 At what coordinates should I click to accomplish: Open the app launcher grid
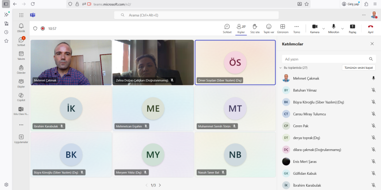[x=21, y=15]
